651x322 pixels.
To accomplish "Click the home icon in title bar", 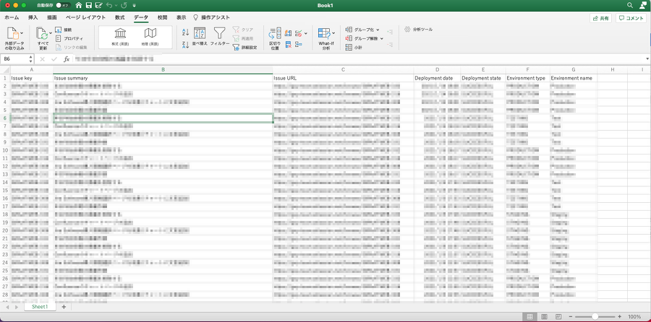I will click(78, 5).
